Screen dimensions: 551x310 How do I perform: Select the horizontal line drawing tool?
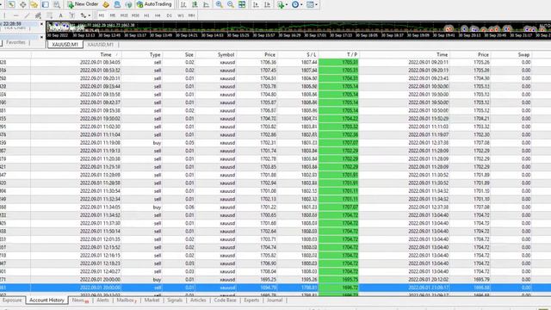coord(15,15)
